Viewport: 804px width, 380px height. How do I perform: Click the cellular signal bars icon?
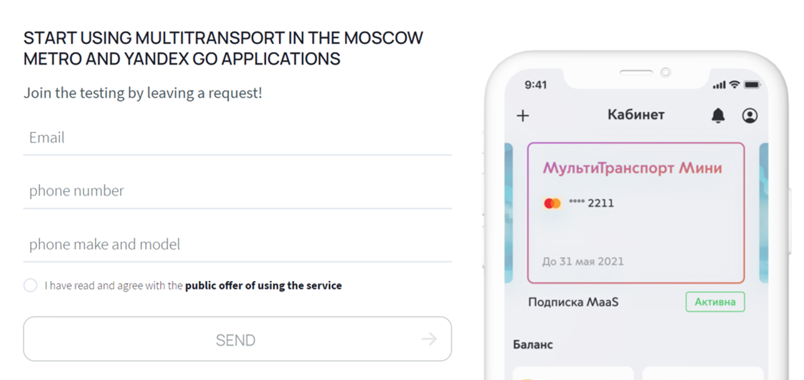[719, 86]
